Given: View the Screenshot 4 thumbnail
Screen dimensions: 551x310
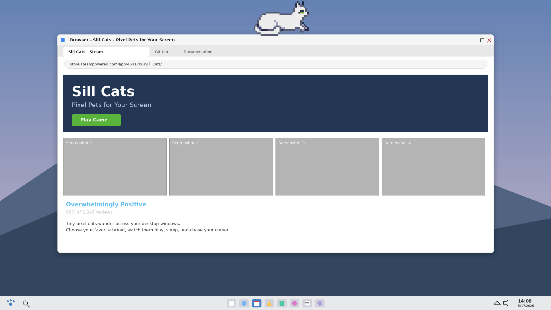Looking at the screenshot, I should point(433,166).
